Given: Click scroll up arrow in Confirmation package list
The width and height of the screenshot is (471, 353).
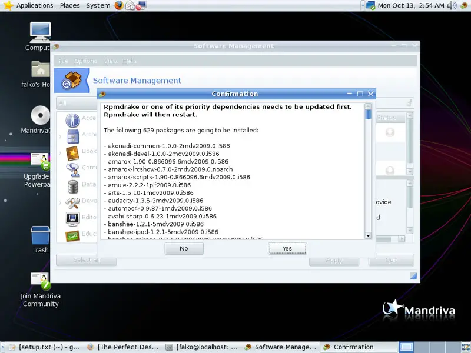Looking at the screenshot, I should point(368,106).
